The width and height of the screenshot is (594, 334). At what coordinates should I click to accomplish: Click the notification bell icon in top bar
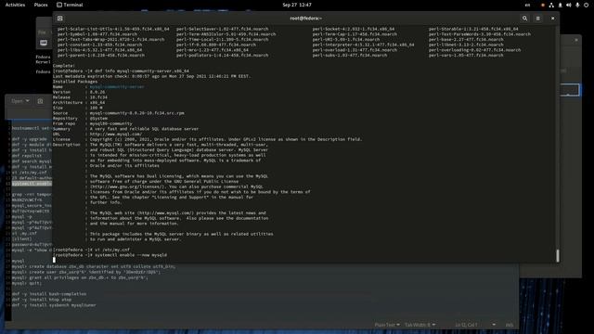pyautogui.click(x=560, y=5)
